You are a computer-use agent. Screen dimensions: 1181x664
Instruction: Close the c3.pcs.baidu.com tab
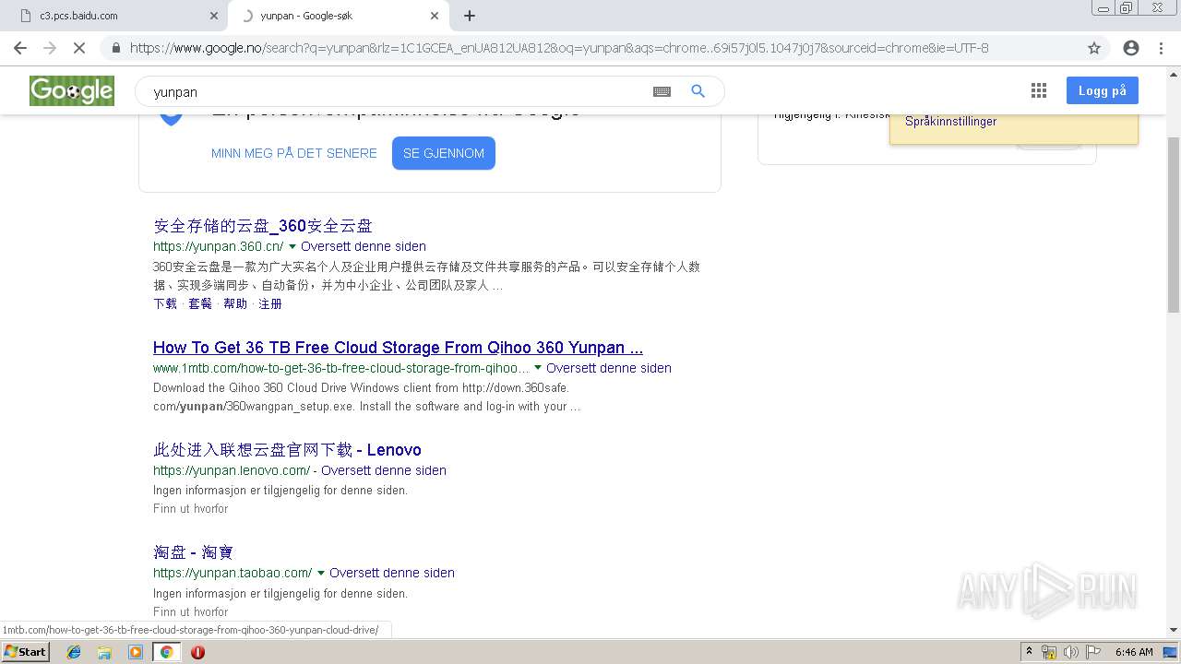[x=214, y=16]
